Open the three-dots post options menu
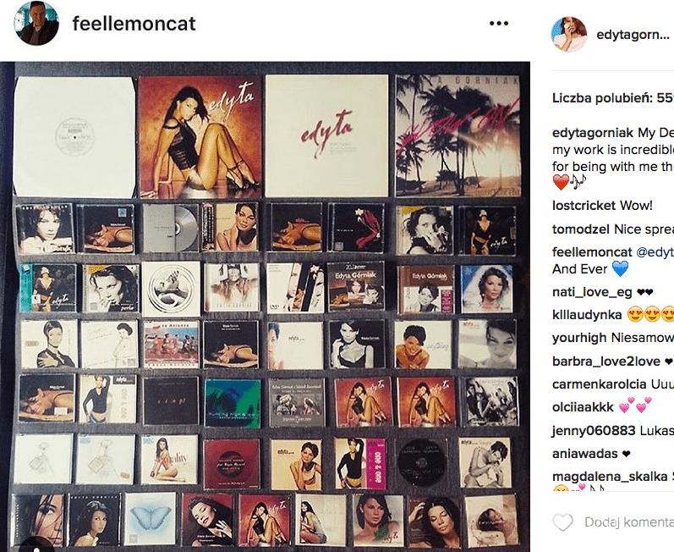The height and width of the screenshot is (552, 674). (x=500, y=24)
